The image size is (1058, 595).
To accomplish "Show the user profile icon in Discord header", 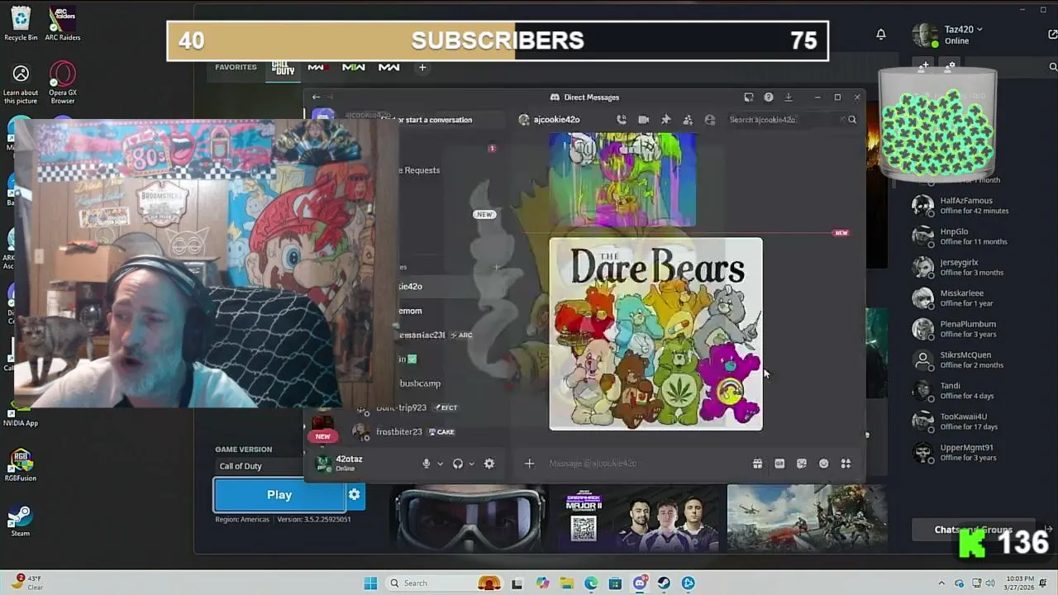I will pos(709,120).
